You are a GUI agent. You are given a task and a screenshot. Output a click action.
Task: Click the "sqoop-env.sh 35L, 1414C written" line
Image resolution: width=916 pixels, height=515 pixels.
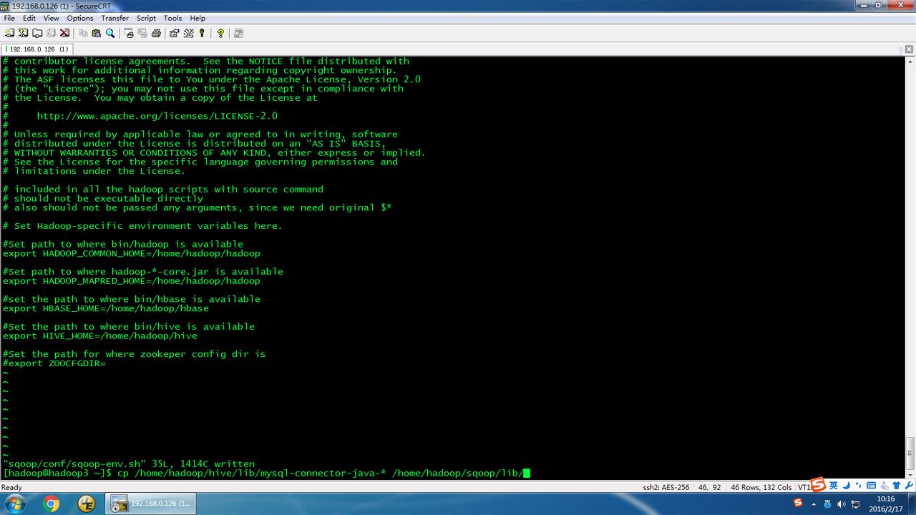click(128, 463)
